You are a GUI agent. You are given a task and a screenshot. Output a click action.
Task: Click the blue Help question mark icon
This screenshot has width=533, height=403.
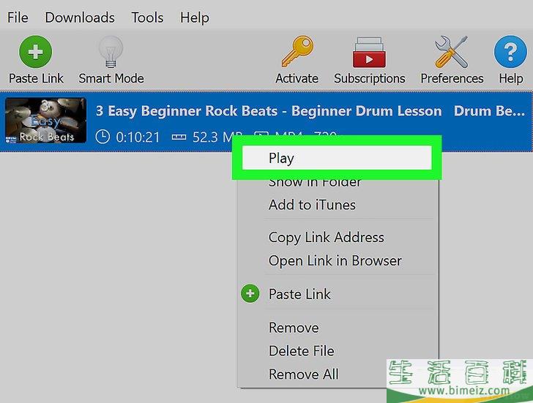[x=510, y=53]
